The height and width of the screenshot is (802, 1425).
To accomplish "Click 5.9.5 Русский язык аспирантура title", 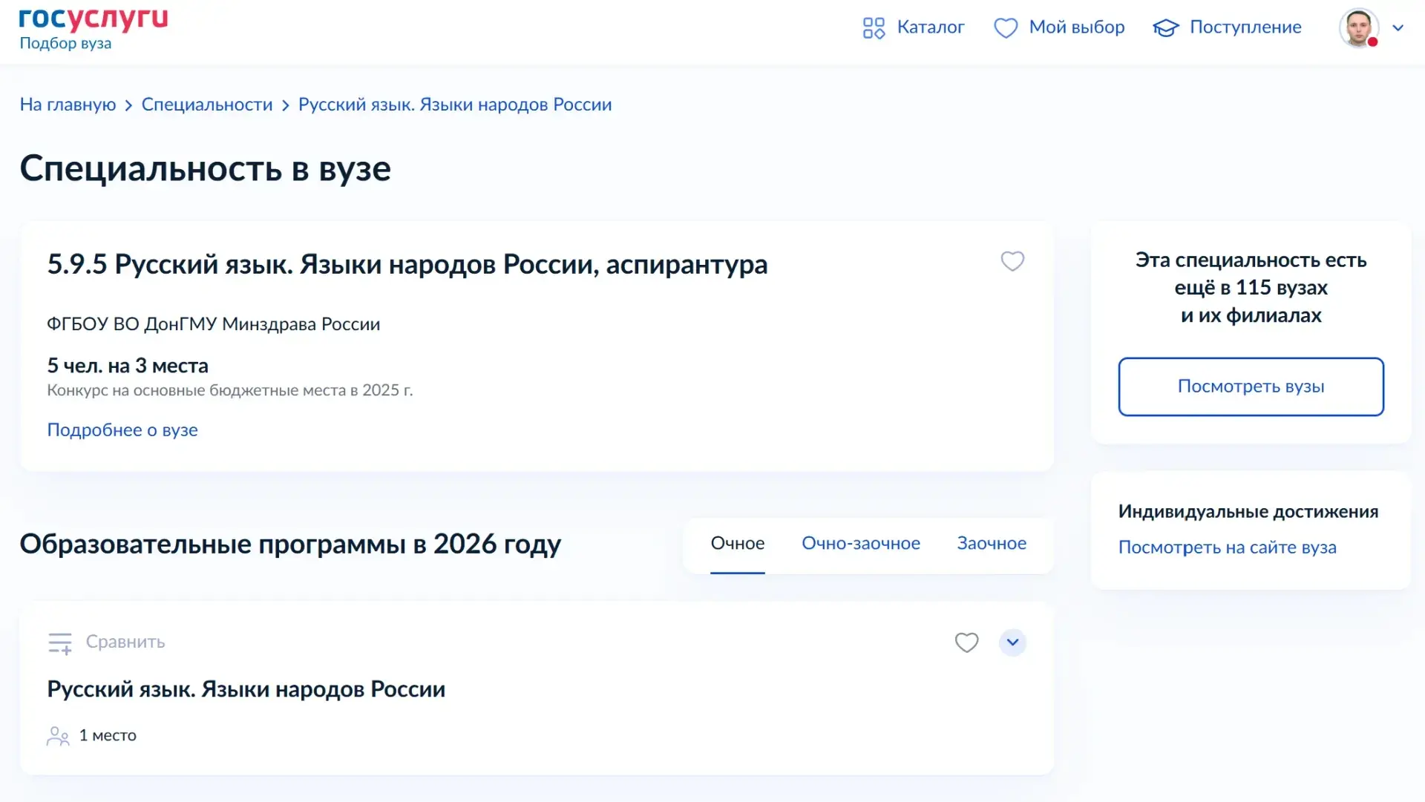I will point(407,264).
